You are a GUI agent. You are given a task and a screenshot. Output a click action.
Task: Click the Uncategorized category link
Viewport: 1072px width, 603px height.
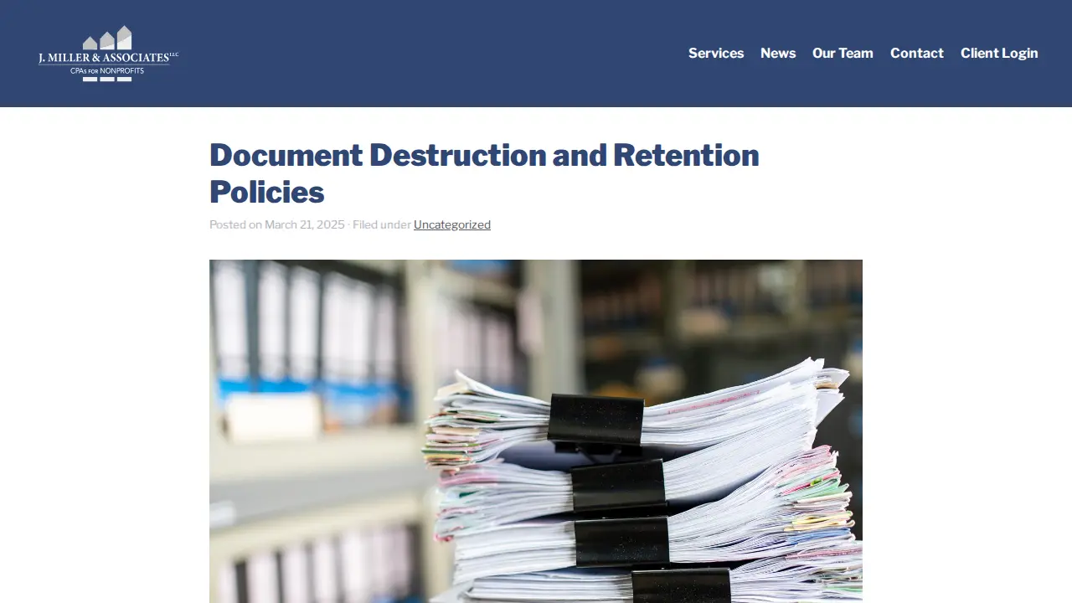point(452,224)
